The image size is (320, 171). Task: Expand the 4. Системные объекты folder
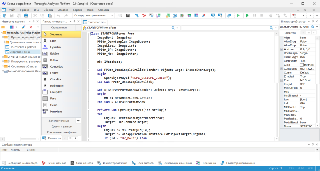pyautogui.click(x=3, y=66)
